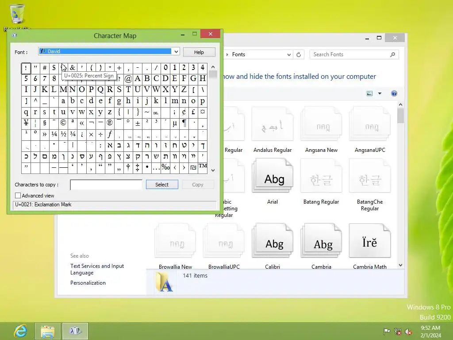453x340 pixels.
Task: Select the Hebrew letter Alef cell
Action: tap(110, 145)
